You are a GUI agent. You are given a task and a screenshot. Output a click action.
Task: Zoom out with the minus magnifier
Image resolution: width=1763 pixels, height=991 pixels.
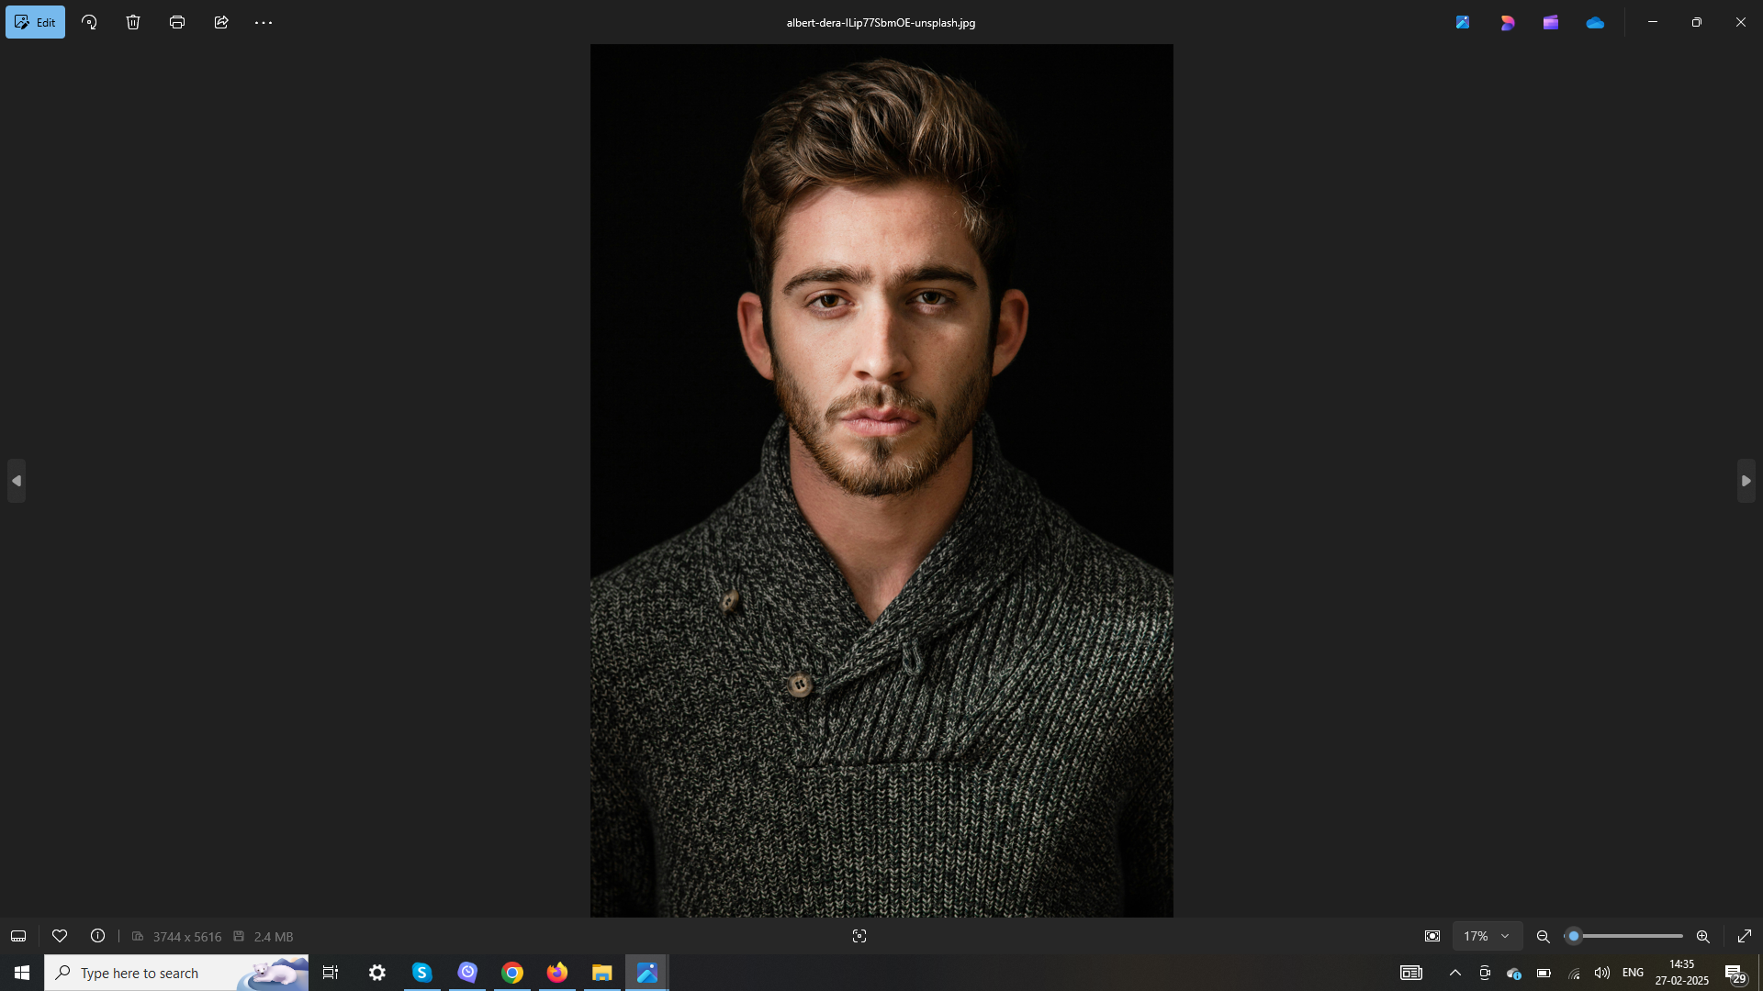point(1544,936)
